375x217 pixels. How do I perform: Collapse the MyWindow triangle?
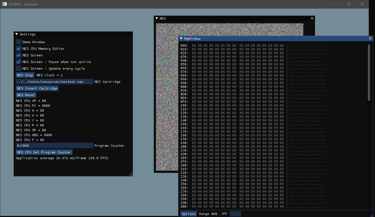(181, 38)
